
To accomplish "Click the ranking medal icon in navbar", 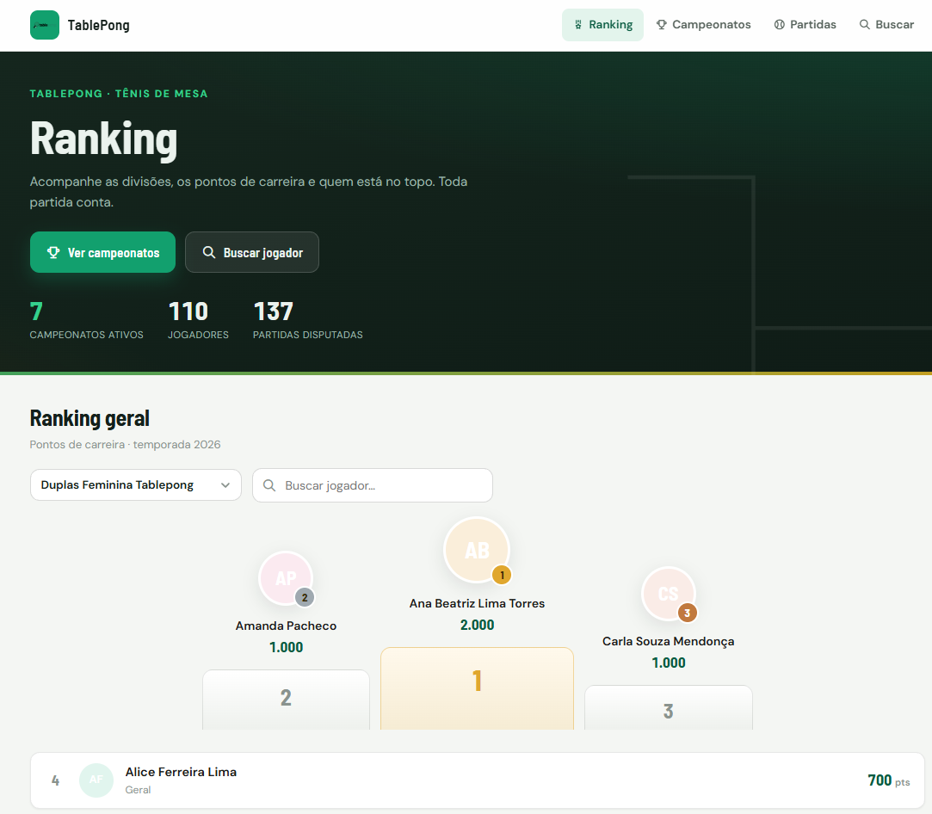I will [577, 25].
